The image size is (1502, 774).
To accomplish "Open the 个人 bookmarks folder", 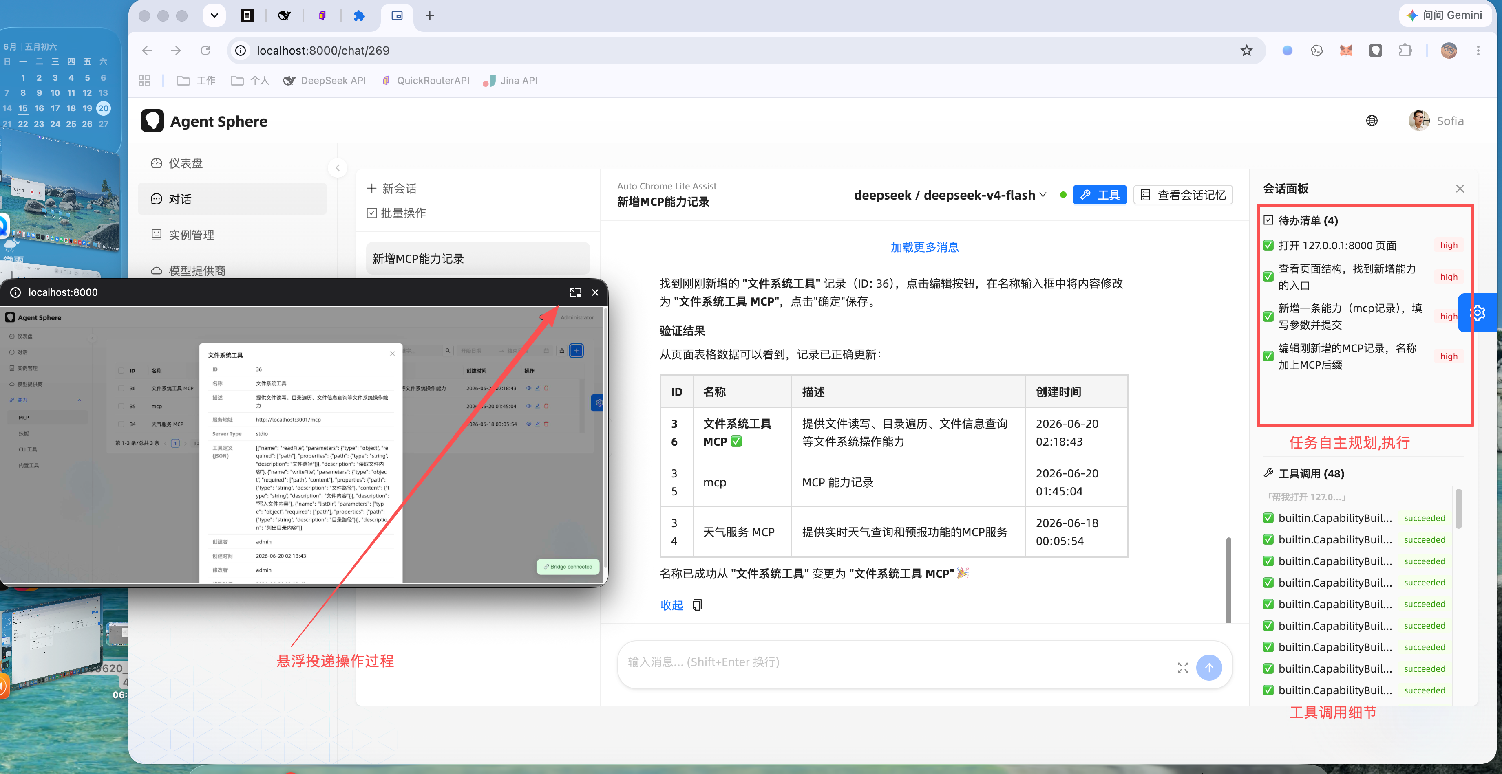I will click(250, 80).
